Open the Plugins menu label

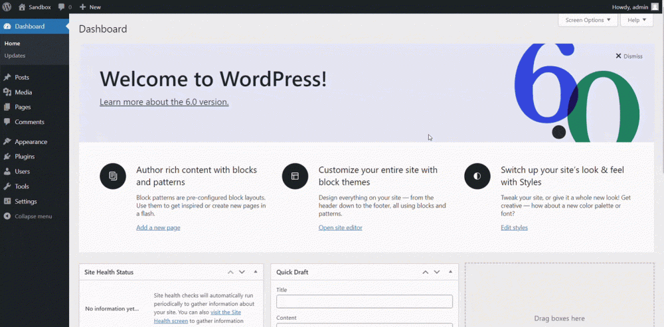(x=25, y=157)
